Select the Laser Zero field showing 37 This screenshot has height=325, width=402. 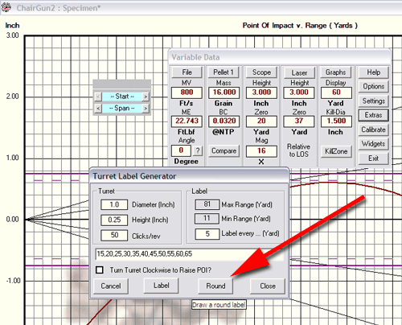[299, 121]
